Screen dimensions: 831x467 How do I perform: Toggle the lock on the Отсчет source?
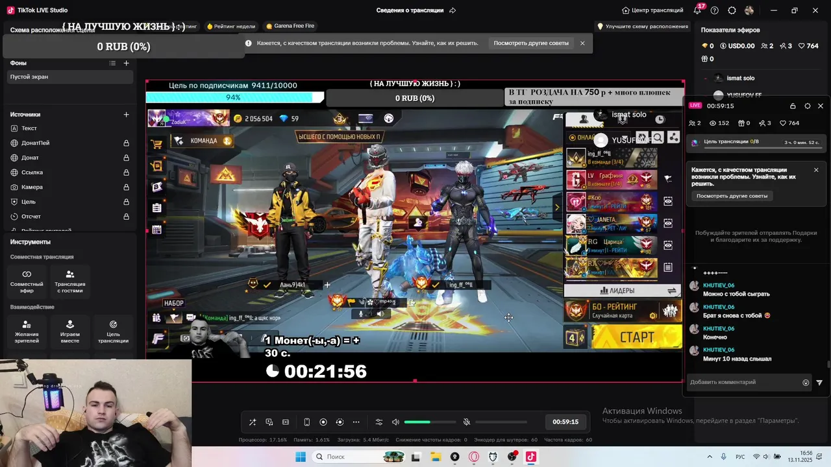(126, 217)
